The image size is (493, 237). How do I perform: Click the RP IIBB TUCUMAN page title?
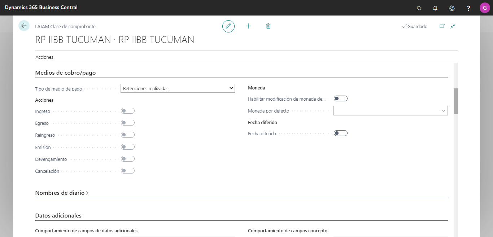115,40
